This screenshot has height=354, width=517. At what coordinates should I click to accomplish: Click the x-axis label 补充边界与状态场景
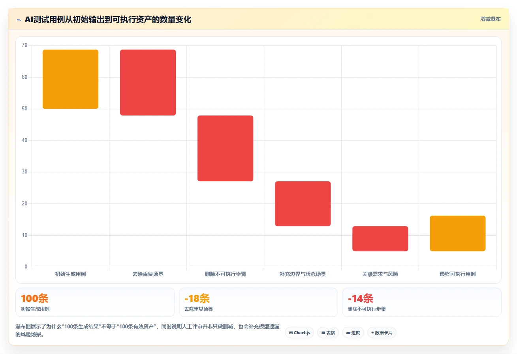303,274
